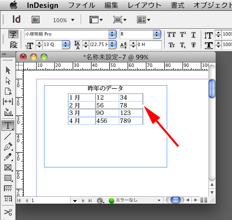Toggle Underline text formatting

[193, 35]
